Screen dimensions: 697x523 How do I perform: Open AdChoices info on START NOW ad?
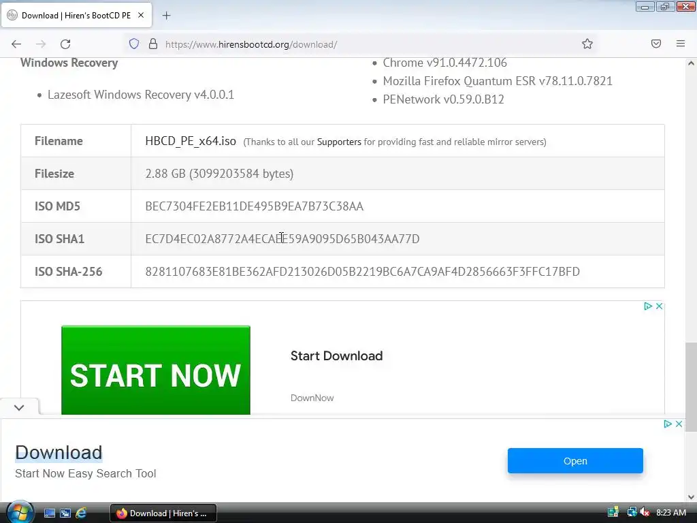[x=648, y=306]
